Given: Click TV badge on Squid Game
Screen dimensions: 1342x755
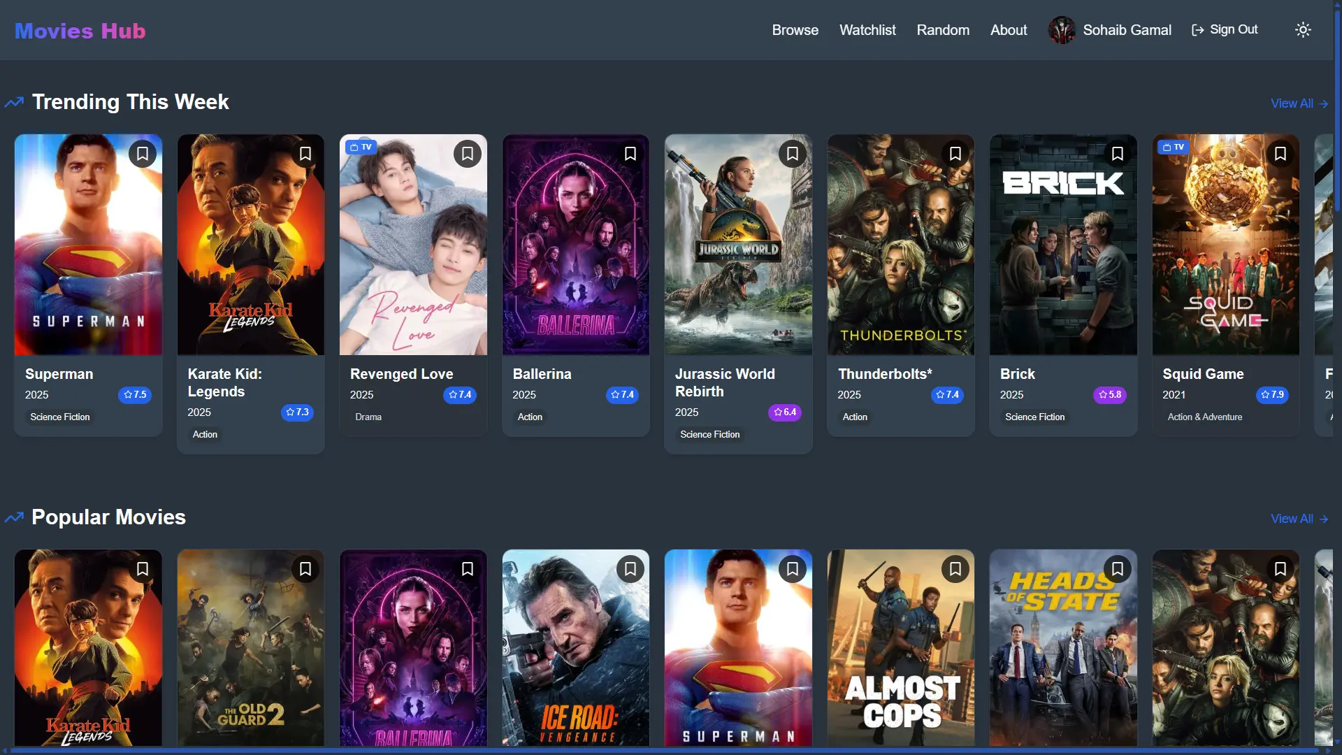Looking at the screenshot, I should click(x=1174, y=147).
